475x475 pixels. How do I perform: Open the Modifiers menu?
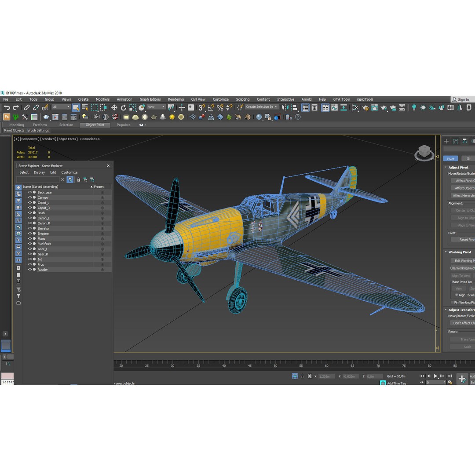(102, 99)
